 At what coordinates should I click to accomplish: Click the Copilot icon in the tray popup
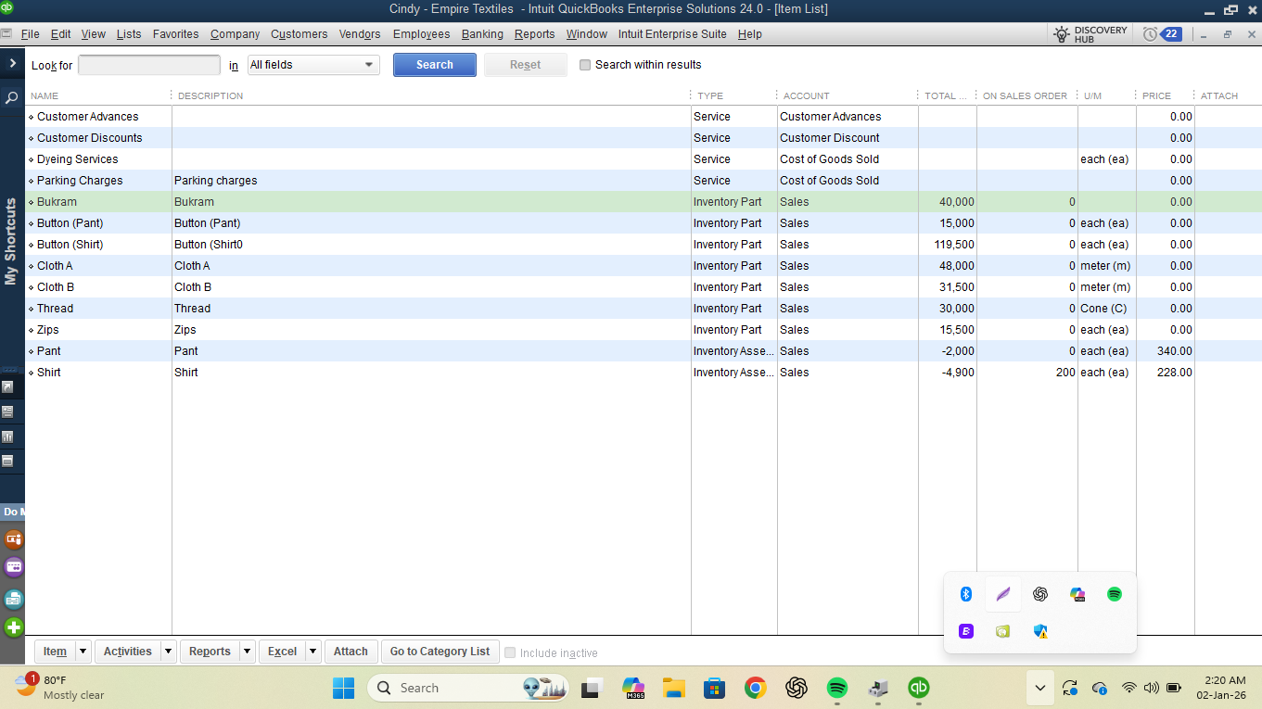tap(1077, 594)
